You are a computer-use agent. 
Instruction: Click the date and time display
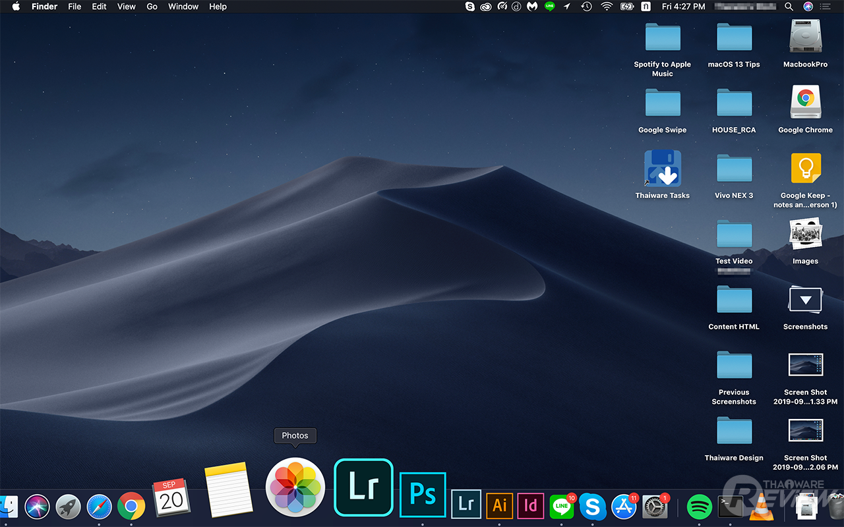tap(683, 7)
